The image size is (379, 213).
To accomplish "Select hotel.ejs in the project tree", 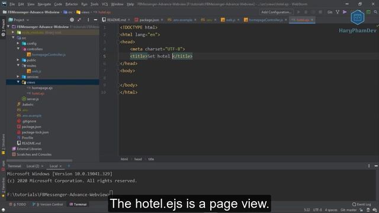I will 38,93.
